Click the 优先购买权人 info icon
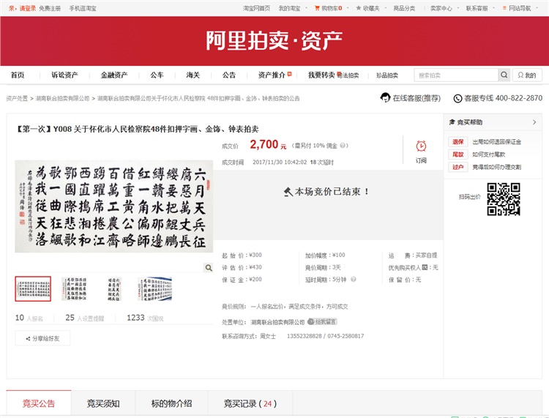Viewport: 549px width, 418px height. coord(425,267)
